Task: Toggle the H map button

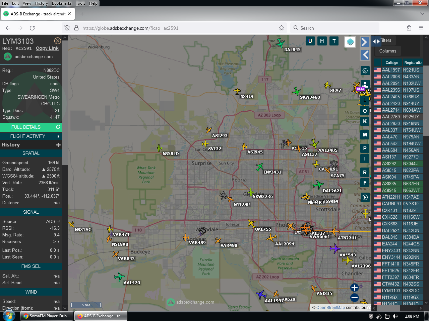Action: [x=322, y=41]
